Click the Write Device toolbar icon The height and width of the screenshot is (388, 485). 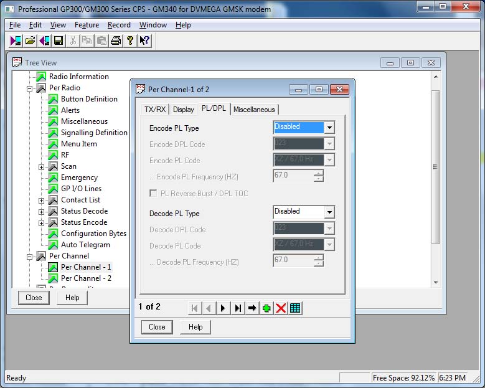pos(45,40)
